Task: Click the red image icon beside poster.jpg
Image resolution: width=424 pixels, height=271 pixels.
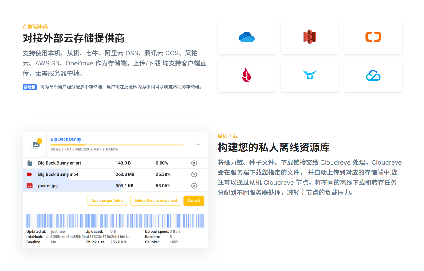Action: [30, 186]
